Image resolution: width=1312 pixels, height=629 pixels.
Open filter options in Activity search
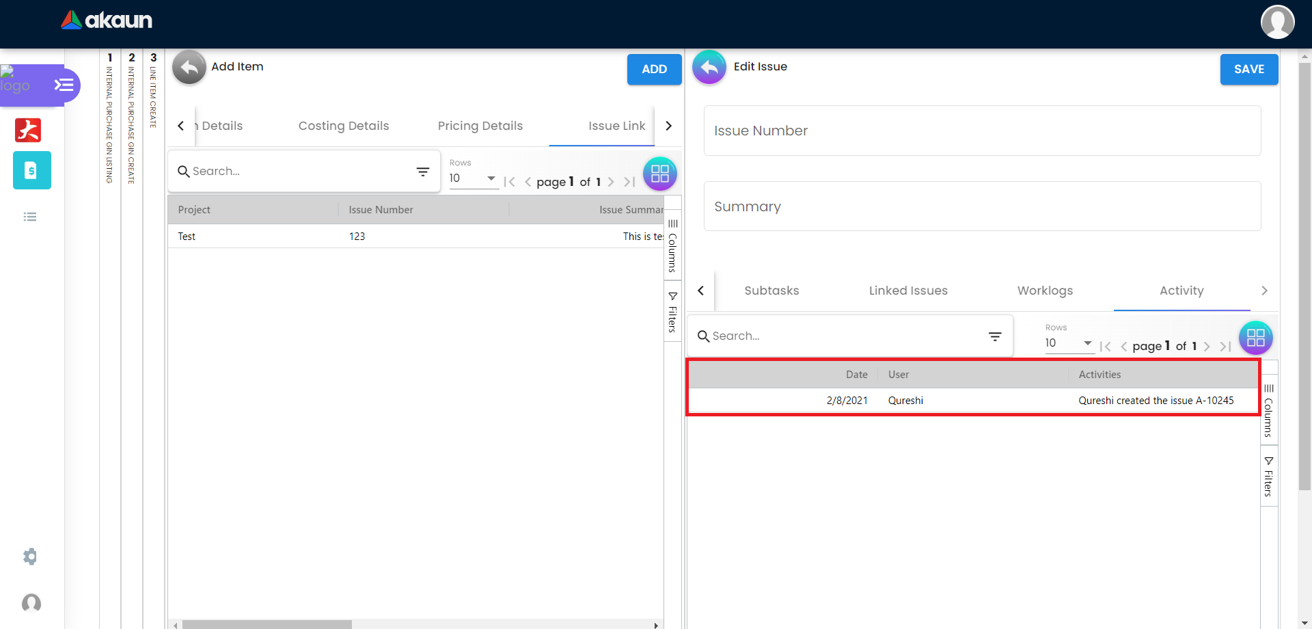[x=995, y=336]
